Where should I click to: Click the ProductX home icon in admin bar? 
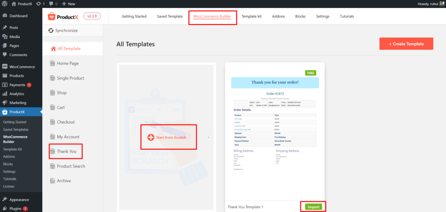(14, 4)
